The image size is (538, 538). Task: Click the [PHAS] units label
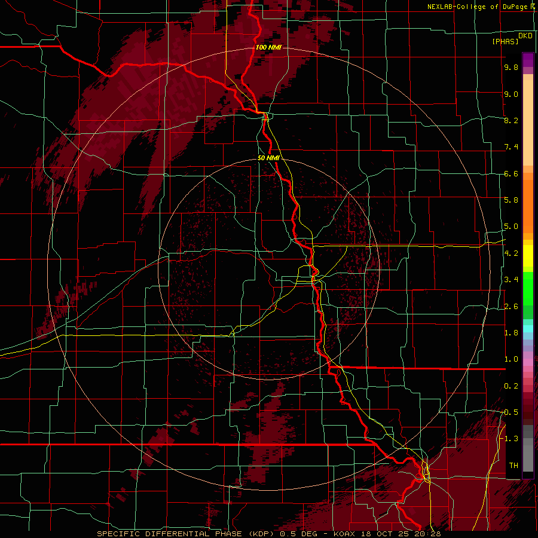[x=505, y=42]
